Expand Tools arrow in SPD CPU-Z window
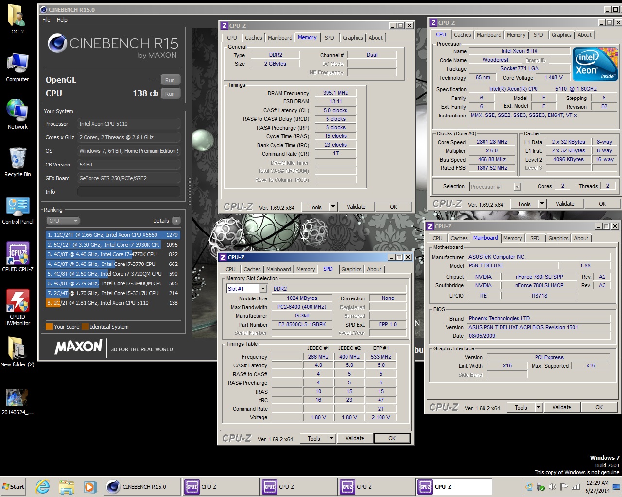The width and height of the screenshot is (622, 497). coord(331,438)
